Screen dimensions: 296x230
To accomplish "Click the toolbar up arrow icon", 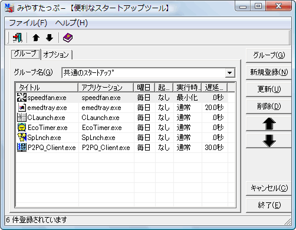I will tap(36, 38).
